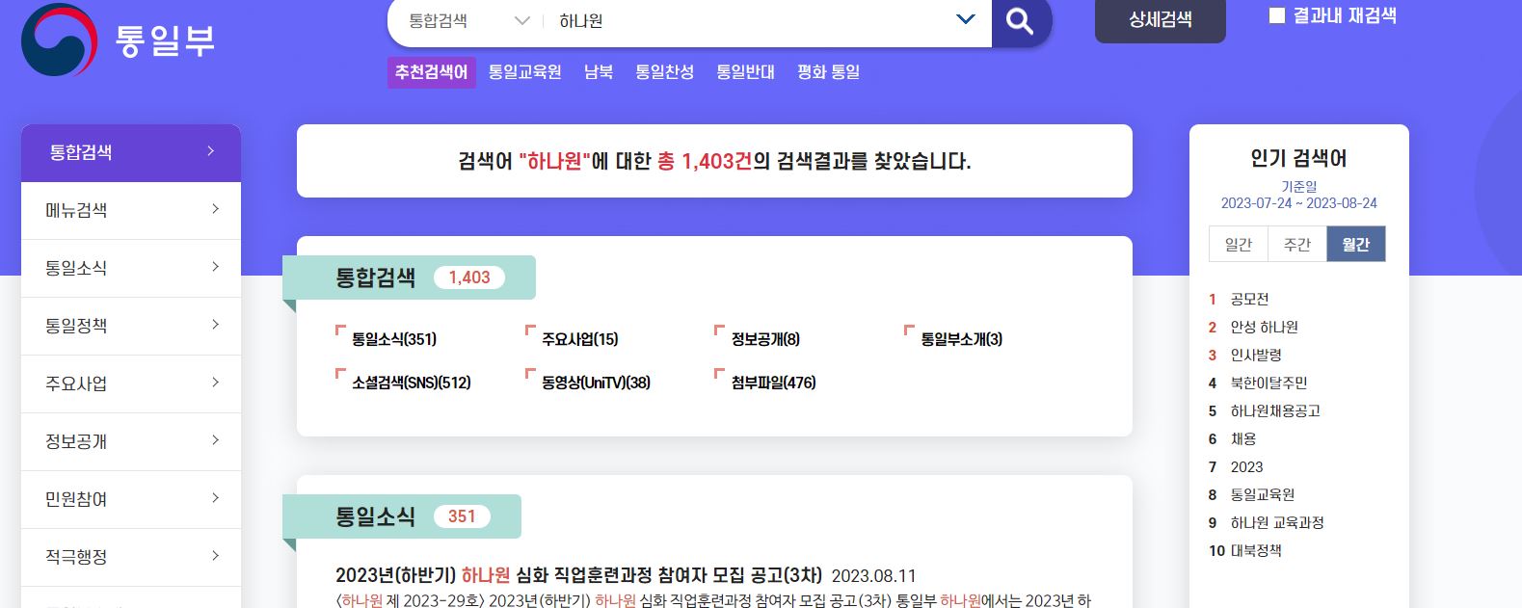Click recommended keyword 평화 통일
Image resolution: width=1522 pixels, height=608 pixels.
(829, 72)
